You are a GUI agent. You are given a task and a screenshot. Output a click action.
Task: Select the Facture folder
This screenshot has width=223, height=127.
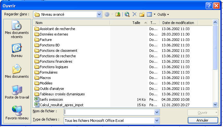tap(43, 40)
